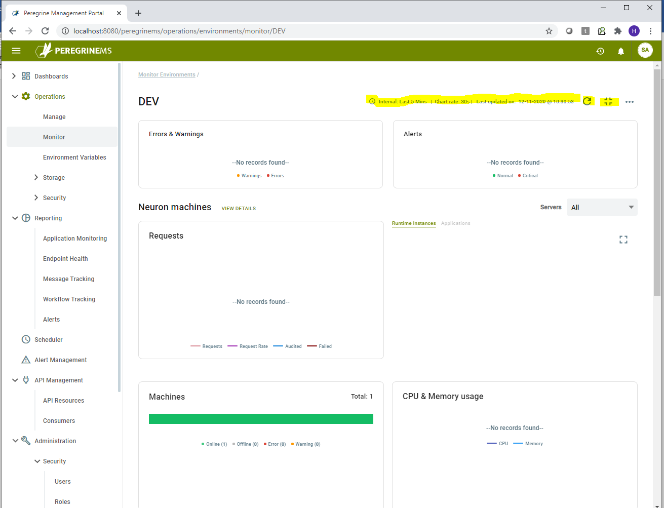The width and height of the screenshot is (664, 508).
Task: Click the interval clock icon
Action: 372,101
